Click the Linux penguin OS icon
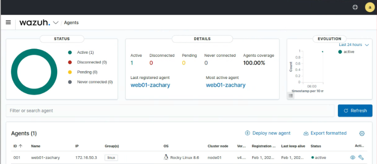The width and height of the screenshot is (377, 164). click(165, 157)
